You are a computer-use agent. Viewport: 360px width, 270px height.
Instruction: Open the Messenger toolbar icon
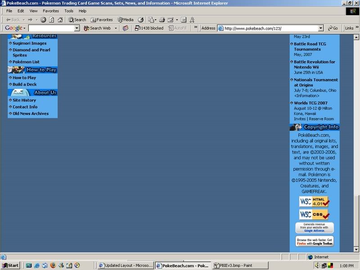click(192, 20)
